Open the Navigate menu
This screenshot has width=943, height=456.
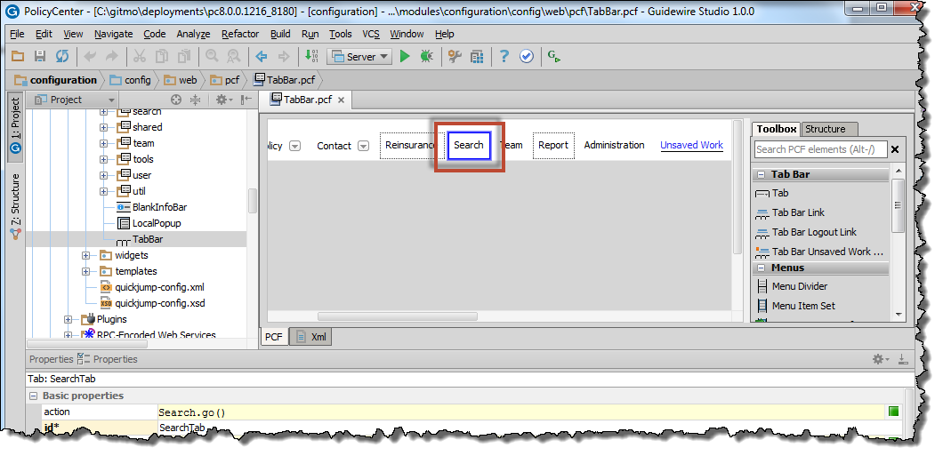114,35
